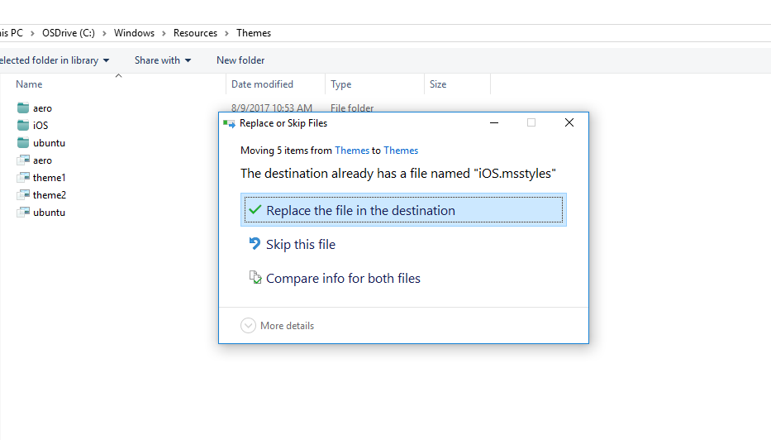Click the aero folder icon
The width and height of the screenshot is (771, 440).
point(22,108)
